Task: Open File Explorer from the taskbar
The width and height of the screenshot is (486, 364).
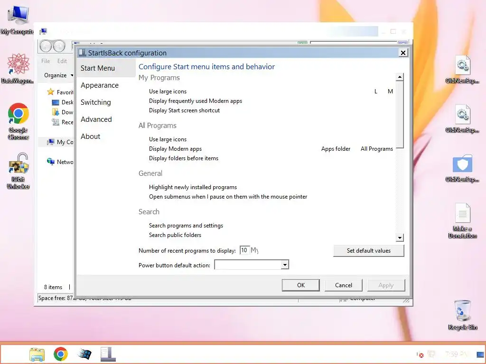Action: click(x=37, y=354)
